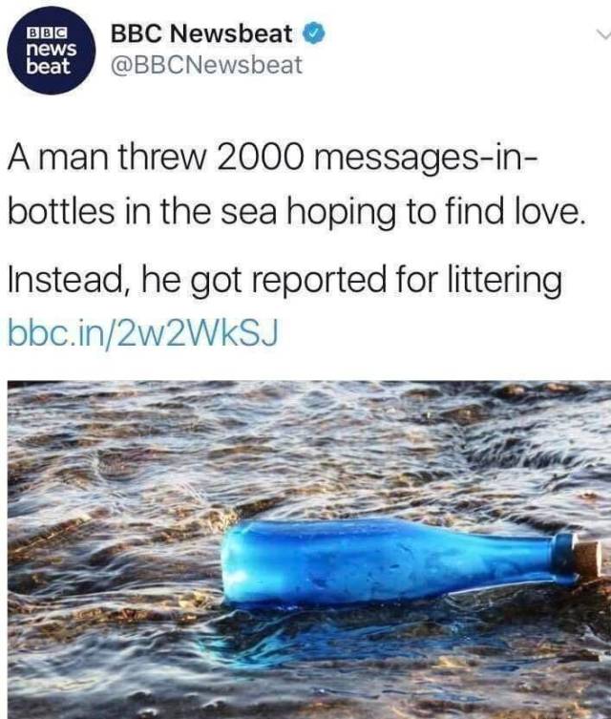Click the blue verified checkmark badge

click(314, 33)
